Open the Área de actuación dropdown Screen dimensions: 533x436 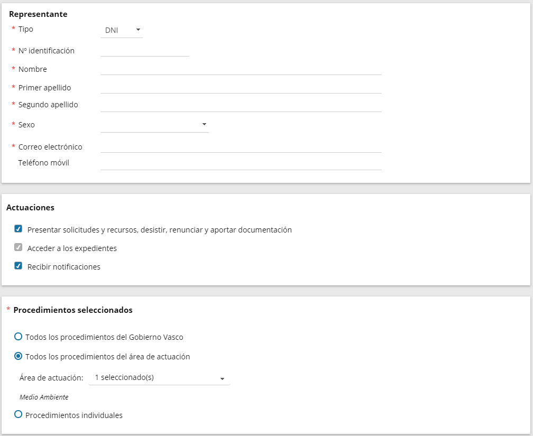click(x=159, y=378)
